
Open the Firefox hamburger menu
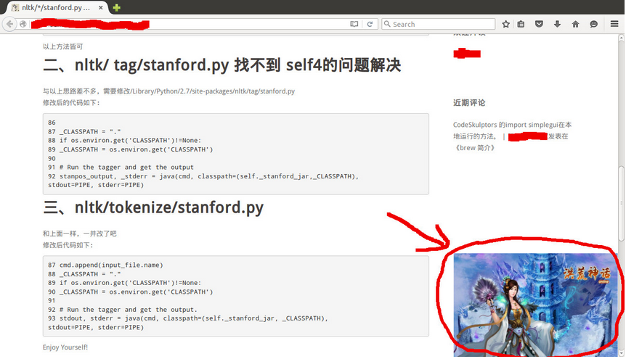click(x=614, y=24)
